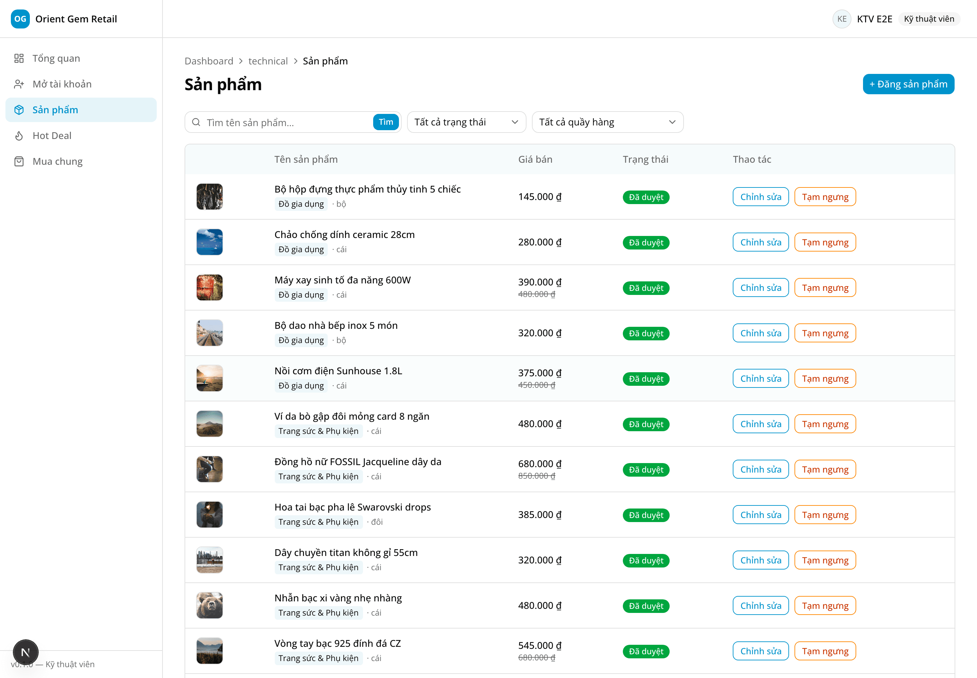This screenshot has width=977, height=678.
Task: Pause Ví da bò gập đôi product
Action: [825, 424]
